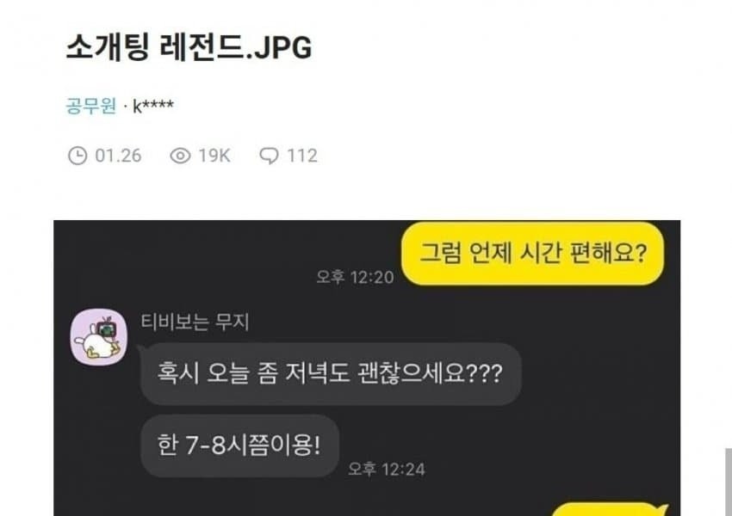This screenshot has width=732, height=516.
Task: Click dot separator between 공무원 and author
Action: coord(125,107)
